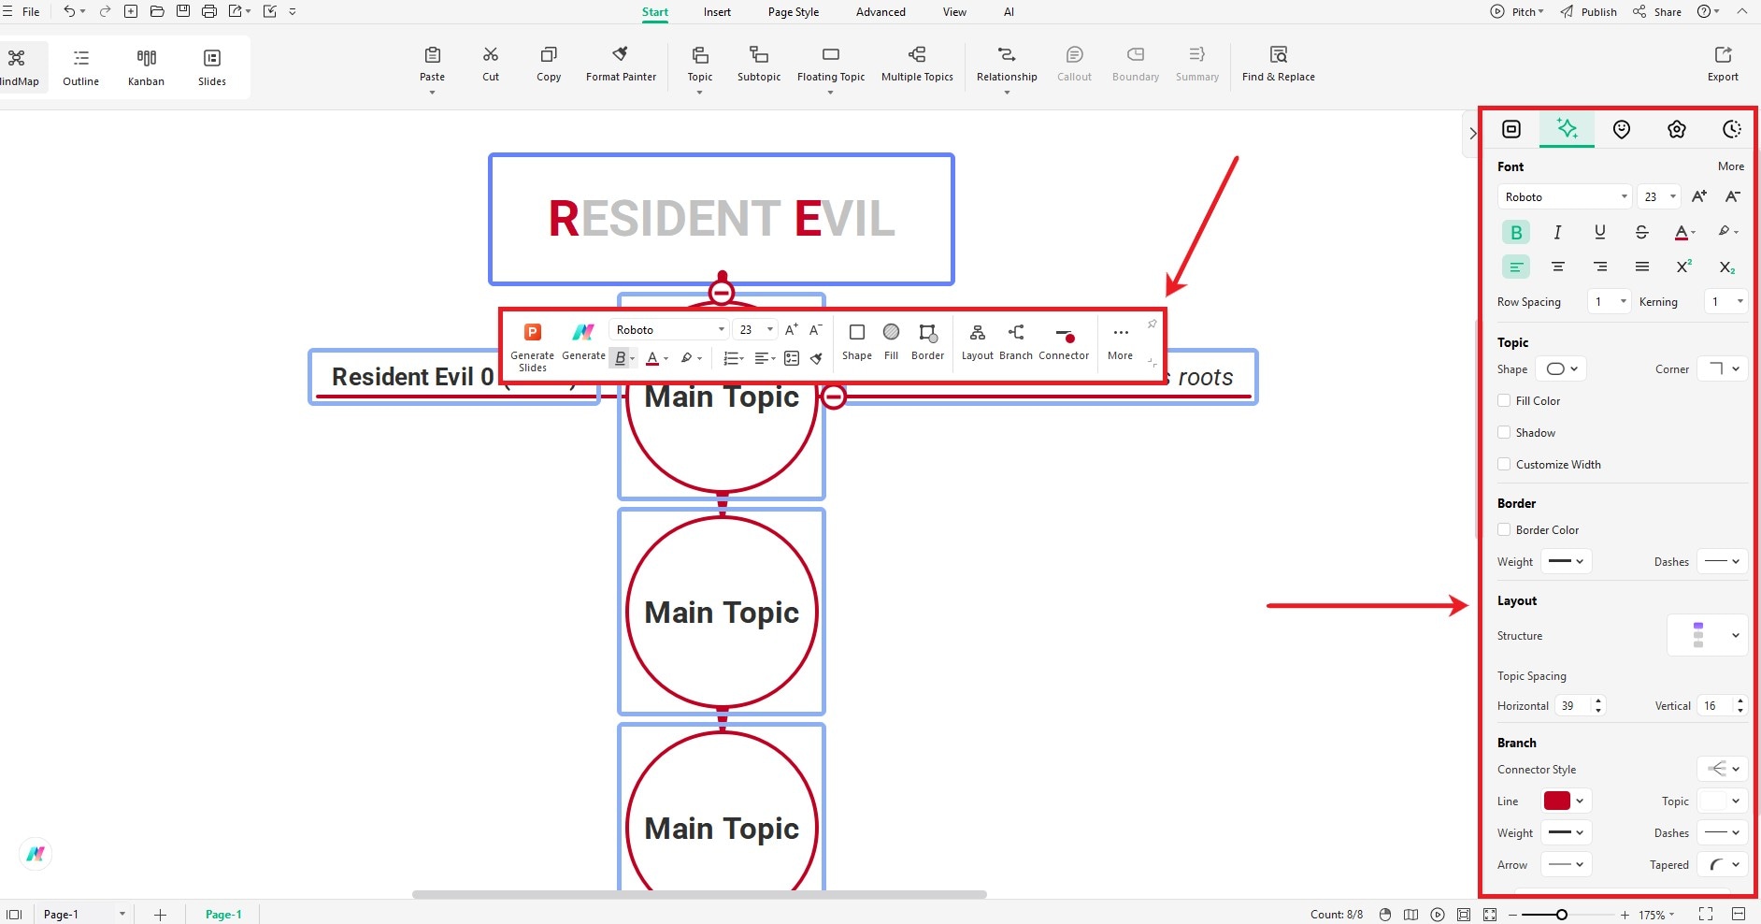Click More in floating toolbar
Image resolution: width=1761 pixels, height=924 pixels.
(x=1121, y=342)
